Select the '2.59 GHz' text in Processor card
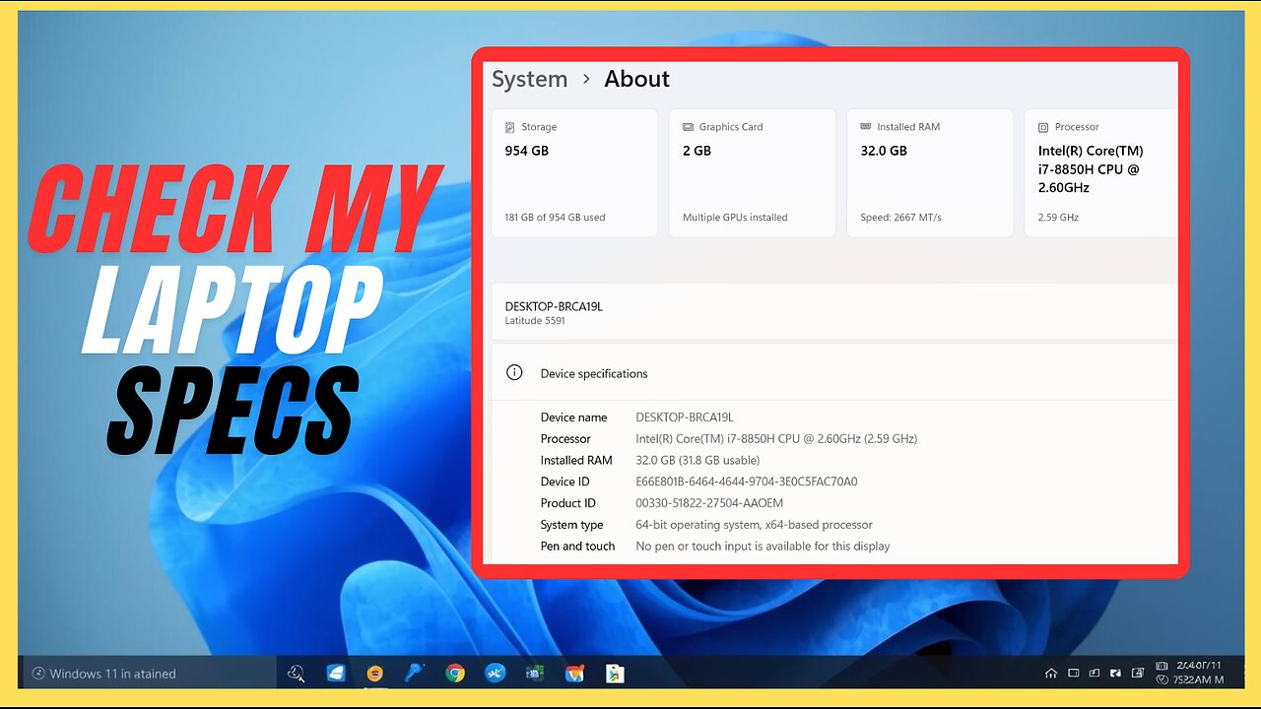Viewport: 1261px width, 709px height. (1058, 218)
